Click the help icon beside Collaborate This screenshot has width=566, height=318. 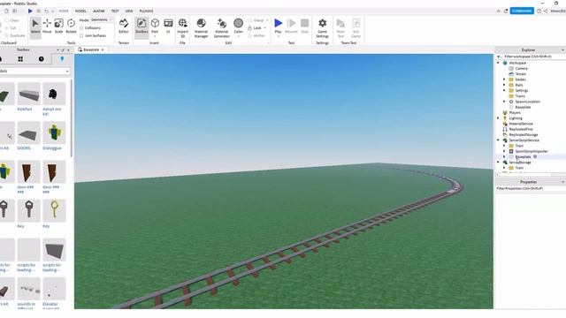tap(539, 11)
